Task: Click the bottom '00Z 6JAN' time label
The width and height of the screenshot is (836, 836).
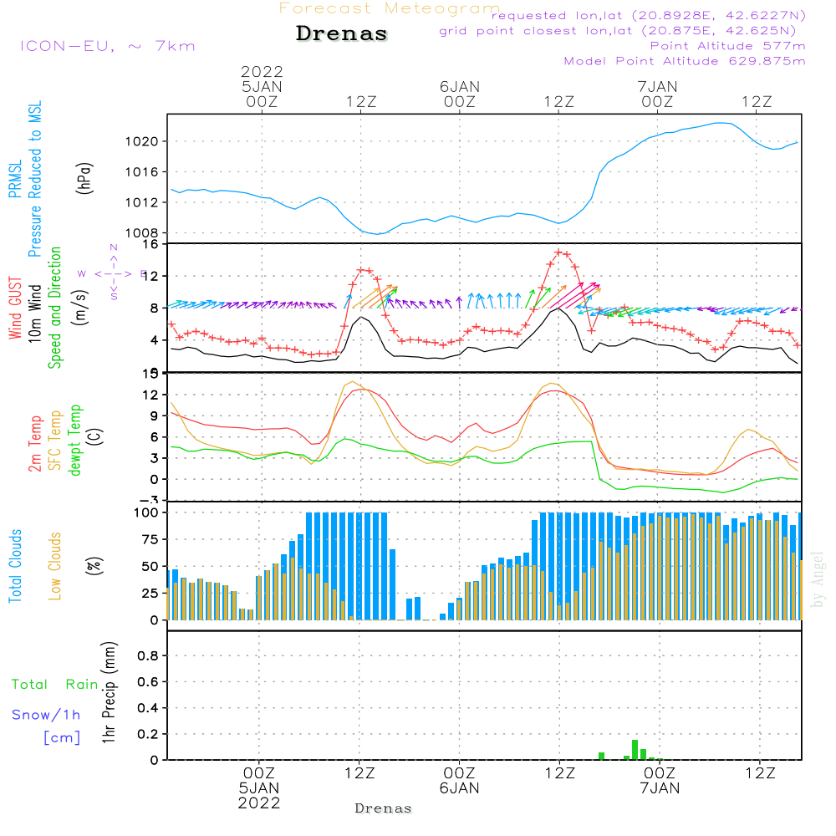Action: point(459,781)
